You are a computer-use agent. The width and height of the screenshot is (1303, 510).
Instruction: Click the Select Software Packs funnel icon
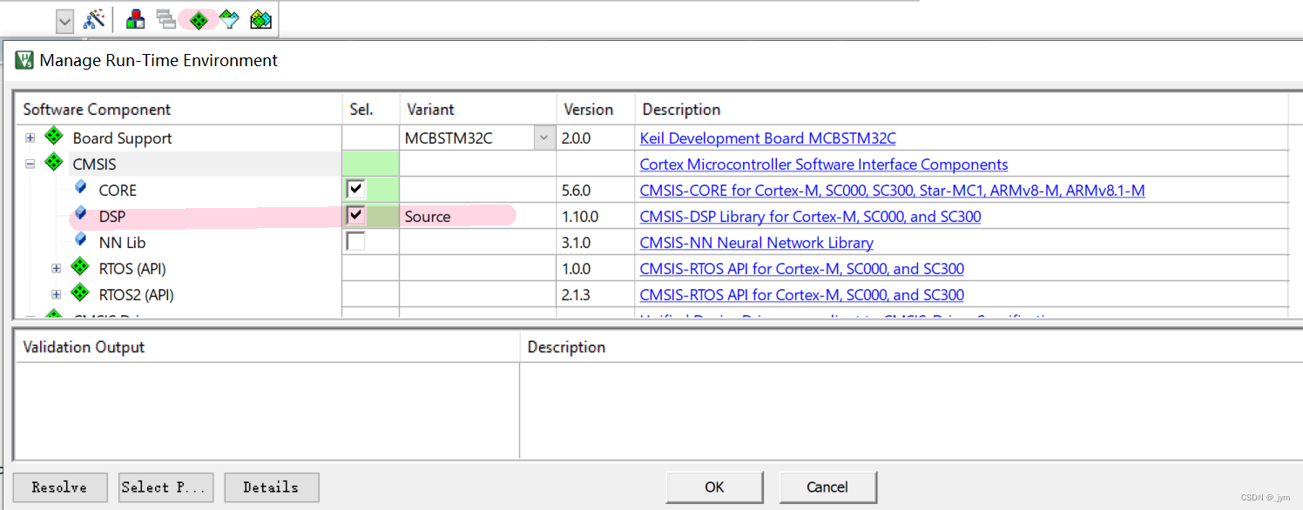point(229,20)
